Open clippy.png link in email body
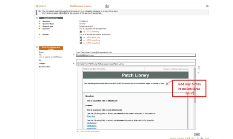The image size is (233, 139). [91, 116]
